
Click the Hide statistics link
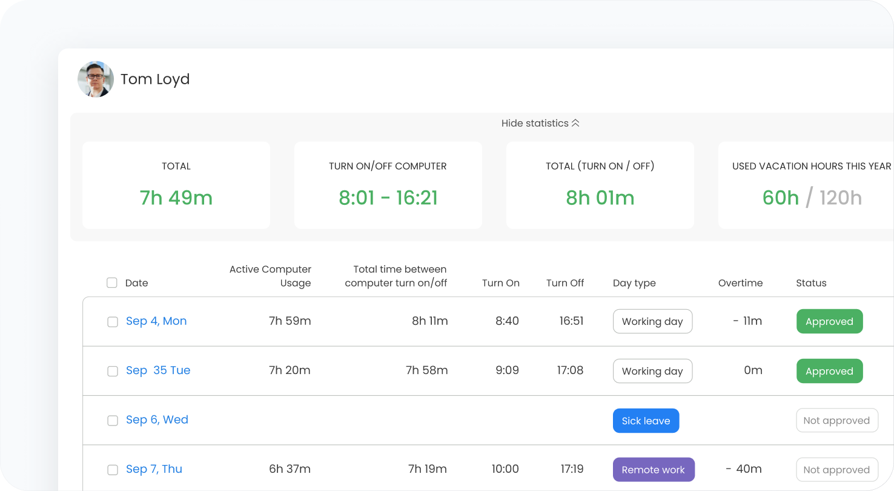coord(535,123)
